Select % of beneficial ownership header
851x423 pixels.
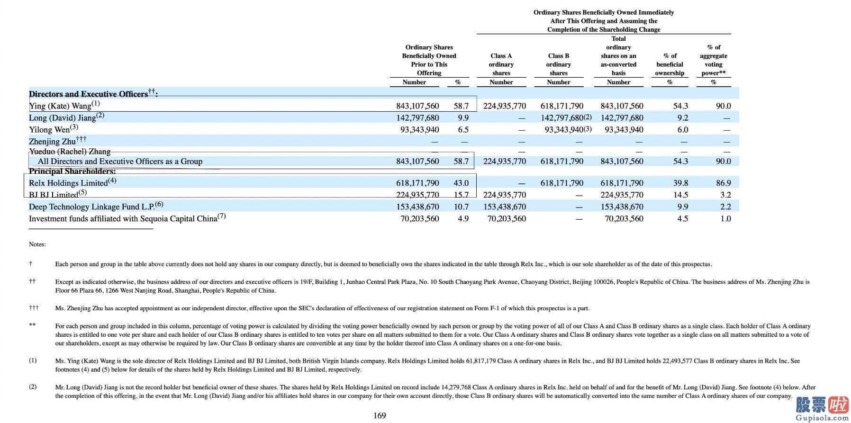[x=670, y=64]
